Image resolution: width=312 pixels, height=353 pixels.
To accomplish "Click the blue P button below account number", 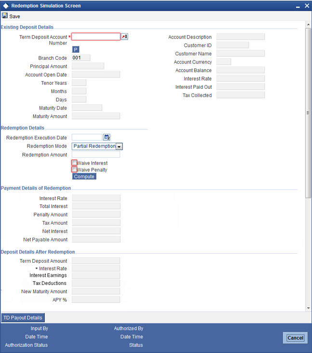I will pyautogui.click(x=76, y=50).
